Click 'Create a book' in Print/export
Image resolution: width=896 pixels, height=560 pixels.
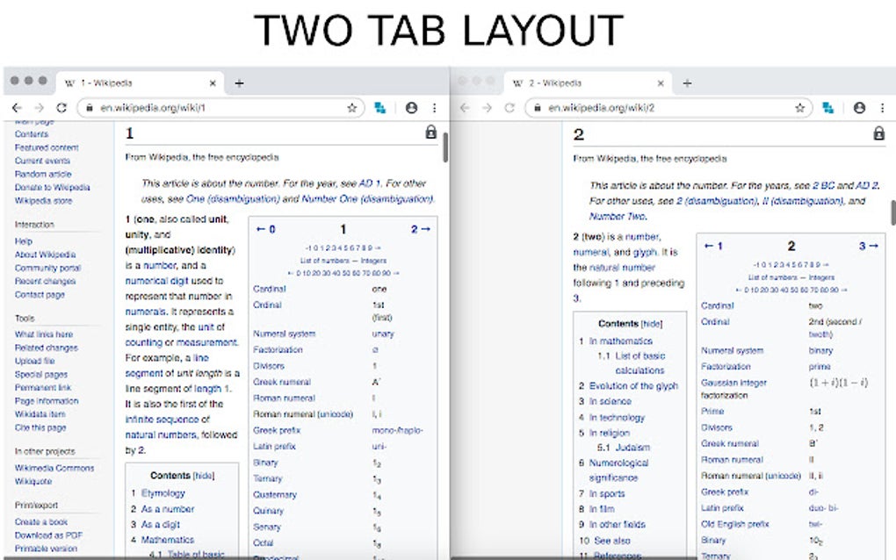coord(41,522)
